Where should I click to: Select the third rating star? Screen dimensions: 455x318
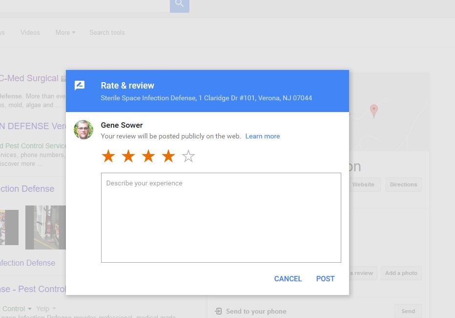click(x=148, y=156)
